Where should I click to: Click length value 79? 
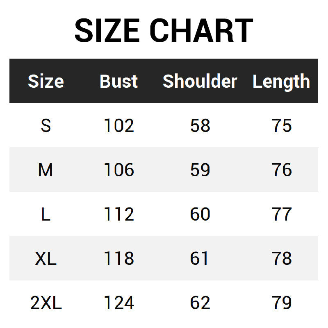click(x=282, y=303)
